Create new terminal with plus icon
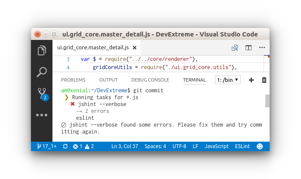The image size is (301, 179). tap(252, 80)
